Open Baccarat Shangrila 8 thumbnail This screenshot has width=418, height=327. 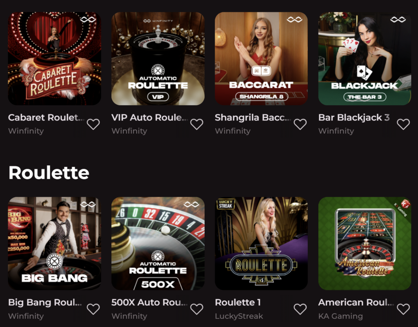pyautogui.click(x=261, y=58)
